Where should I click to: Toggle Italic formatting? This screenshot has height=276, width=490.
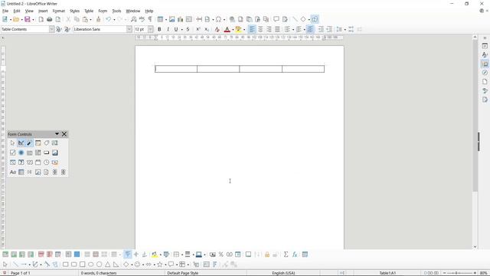pos(168,29)
